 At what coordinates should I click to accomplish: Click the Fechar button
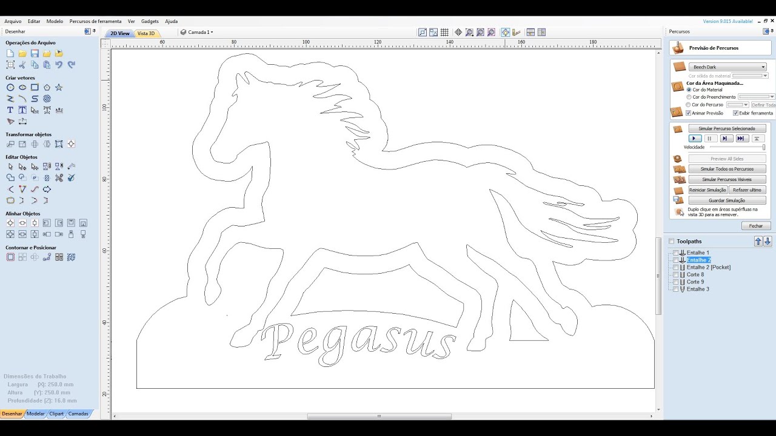coord(756,226)
